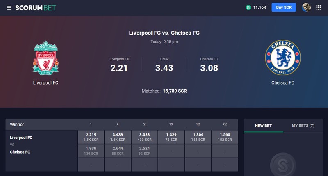Click the grey coin placeholder in bet panel
Screen dimensions: 328x176
(x=283, y=165)
